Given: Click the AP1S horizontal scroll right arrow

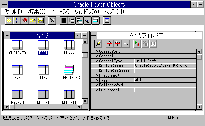Looking at the screenshot, I should [x=79, y=107].
